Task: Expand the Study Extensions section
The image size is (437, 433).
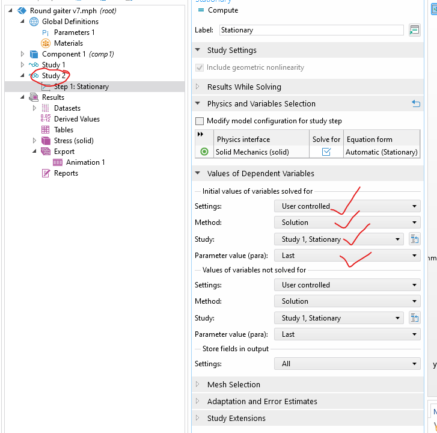Action: click(236, 419)
